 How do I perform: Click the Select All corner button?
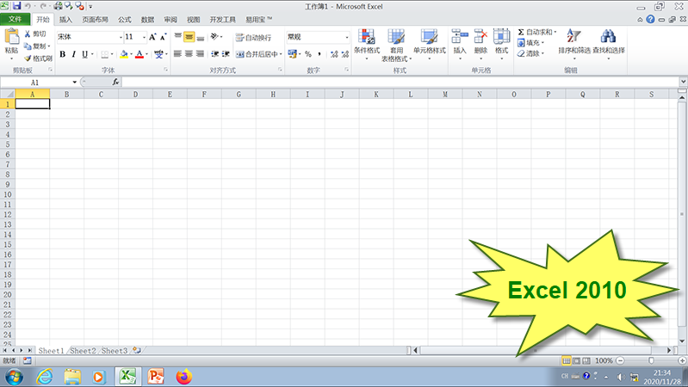[x=8, y=94]
